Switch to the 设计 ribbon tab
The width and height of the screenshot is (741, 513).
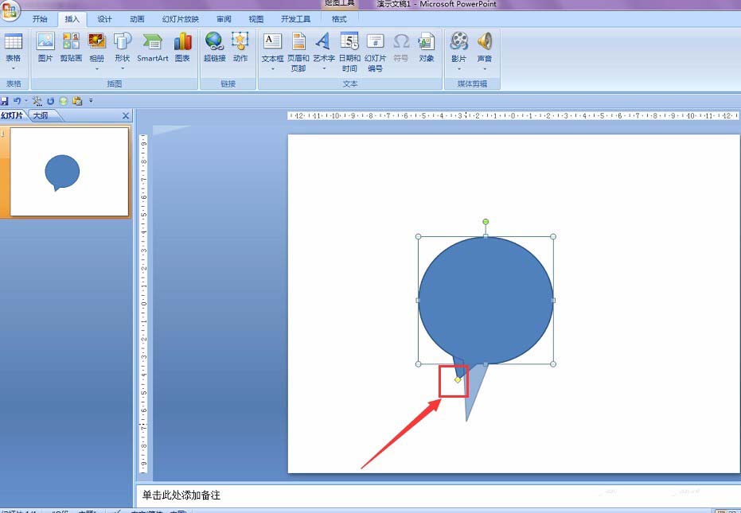click(x=104, y=19)
